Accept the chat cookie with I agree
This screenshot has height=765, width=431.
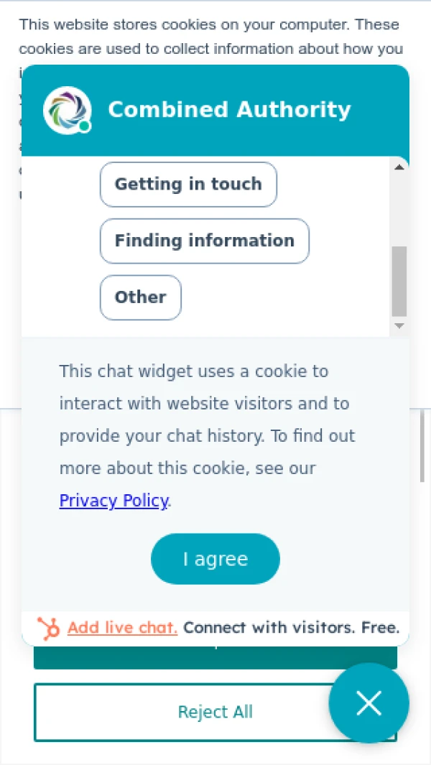[215, 558]
